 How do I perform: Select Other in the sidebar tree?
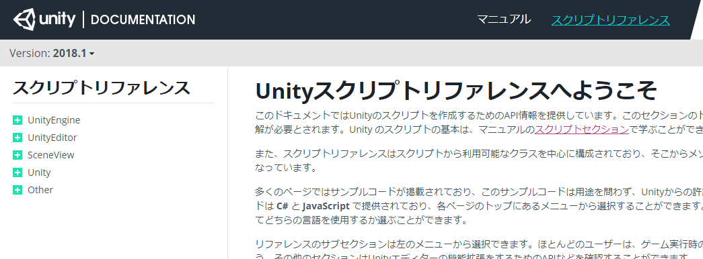pos(40,190)
